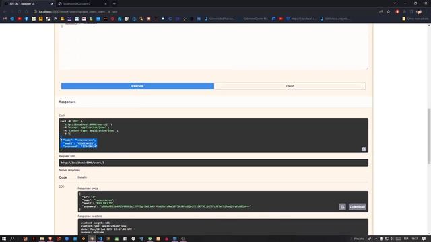Click the 200 response code
The height and width of the screenshot is (242, 431).
tap(61, 186)
